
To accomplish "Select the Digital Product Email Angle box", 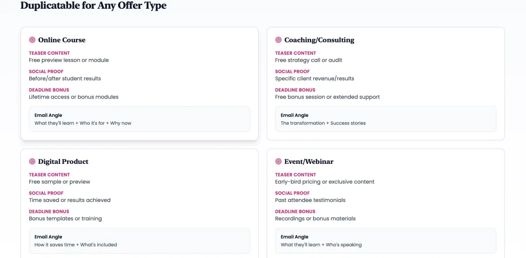I will tap(139, 240).
